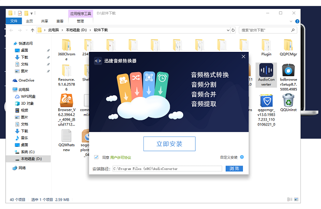Switch to details view icon in status bar
This screenshot has width=321, height=209.
(x=290, y=200)
